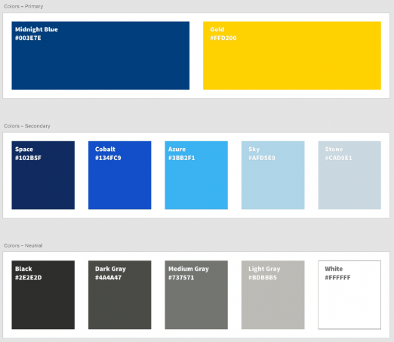394x342 pixels.
Task: Choose the Black #2E2E2D swatch
Action: tap(43, 295)
